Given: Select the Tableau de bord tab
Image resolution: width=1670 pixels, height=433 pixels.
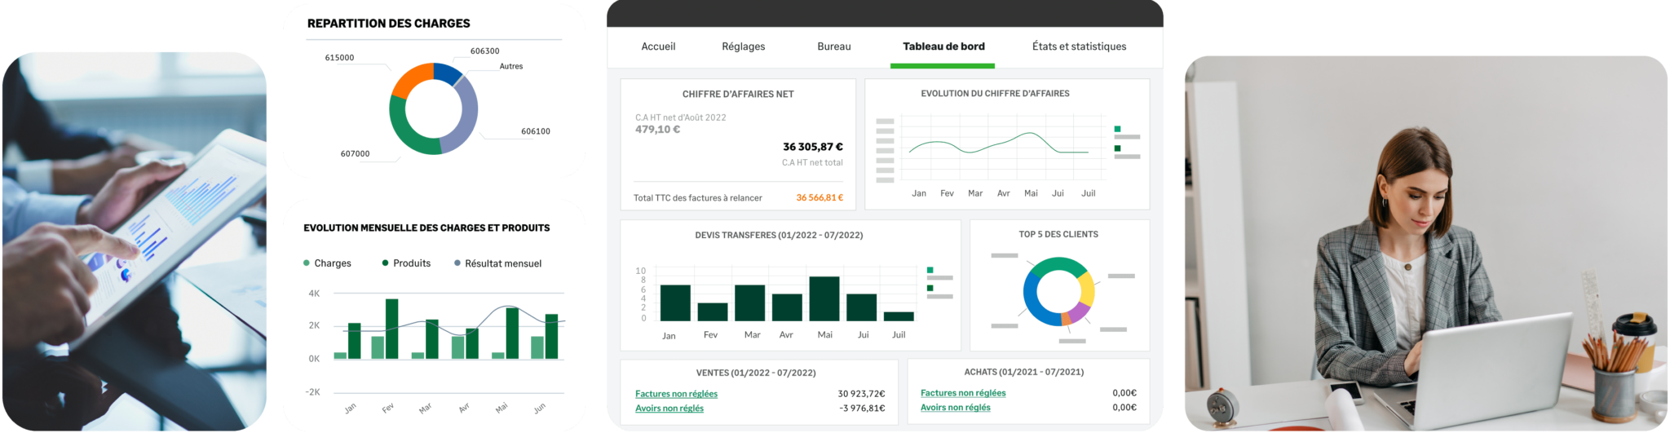Looking at the screenshot, I should [x=943, y=46].
